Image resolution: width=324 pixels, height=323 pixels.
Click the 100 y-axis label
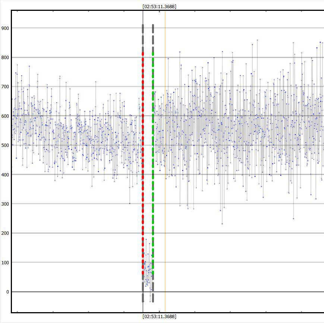[x=5, y=262]
